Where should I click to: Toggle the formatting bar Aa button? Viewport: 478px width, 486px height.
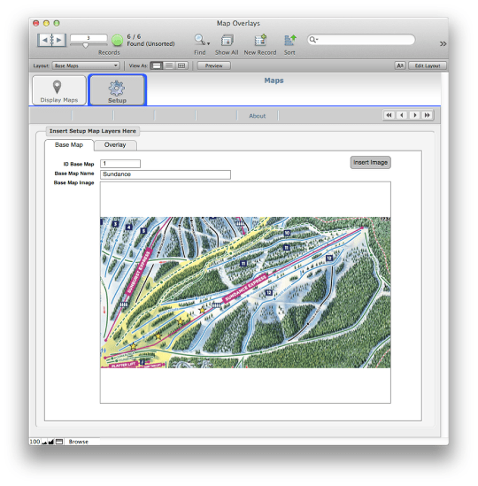click(x=400, y=66)
